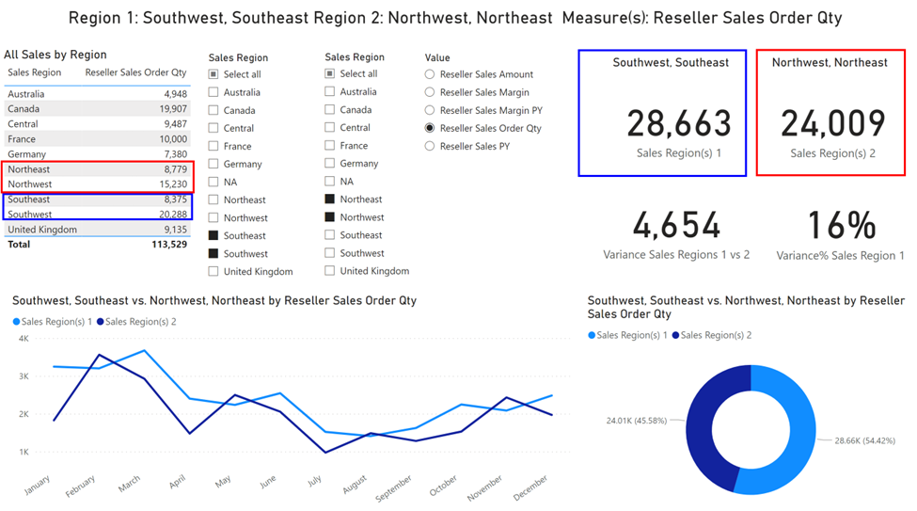Click the March axis label on line chart
The height and width of the screenshot is (511, 917).
pyautogui.click(x=129, y=484)
